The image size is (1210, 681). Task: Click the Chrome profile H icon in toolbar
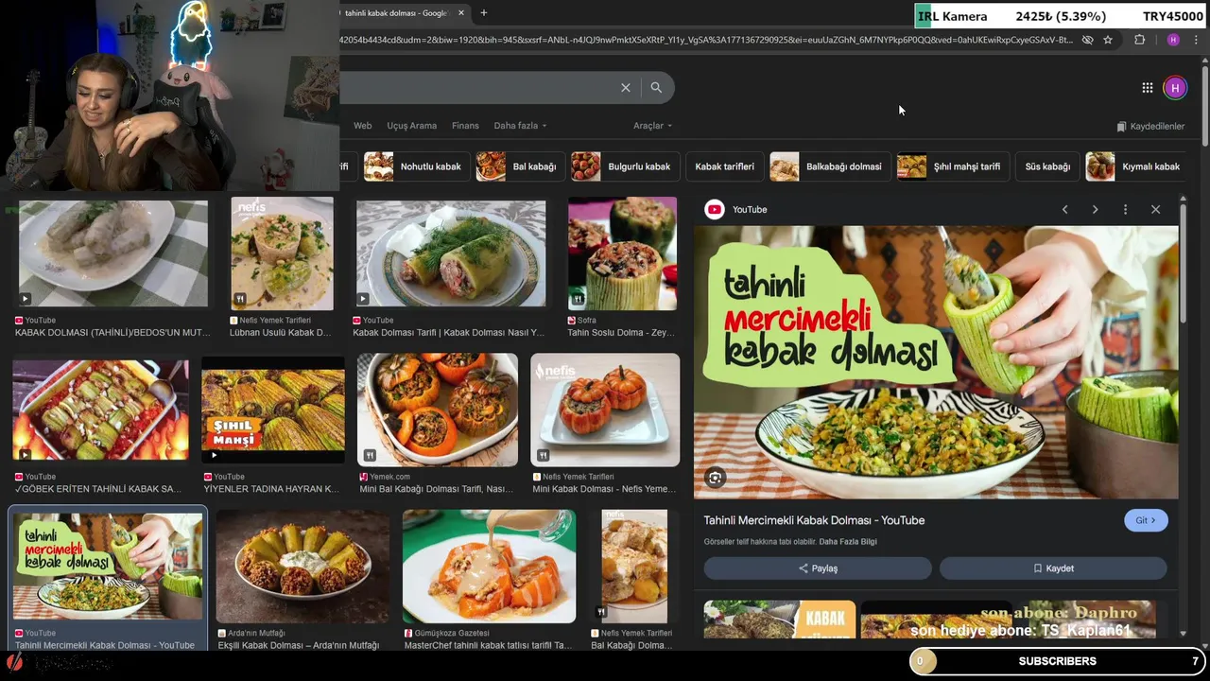(x=1173, y=40)
